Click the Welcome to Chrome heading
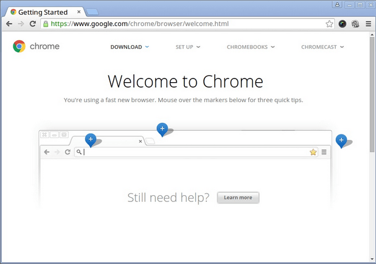 tap(186, 82)
